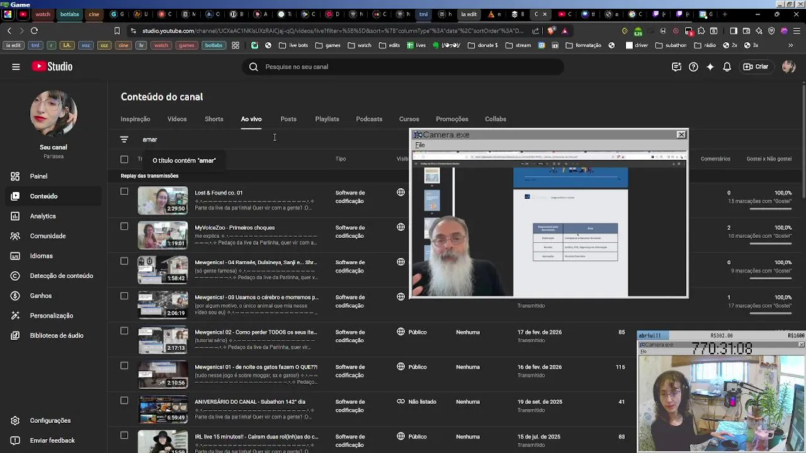
Task: Open the Personalização sidebar icon
Action: tap(15, 316)
